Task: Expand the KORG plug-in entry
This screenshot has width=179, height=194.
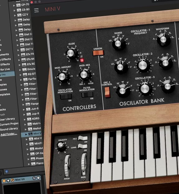Action: pos(25,120)
